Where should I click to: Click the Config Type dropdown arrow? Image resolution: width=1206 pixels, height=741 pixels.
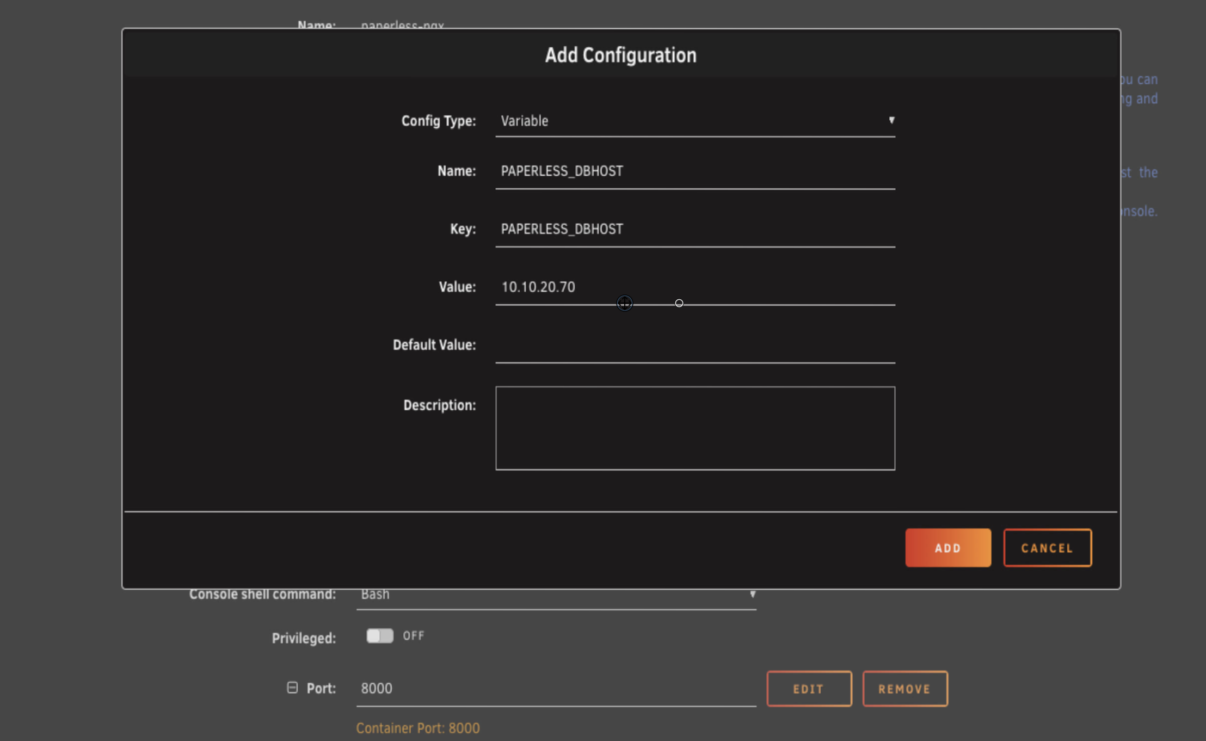coord(891,120)
